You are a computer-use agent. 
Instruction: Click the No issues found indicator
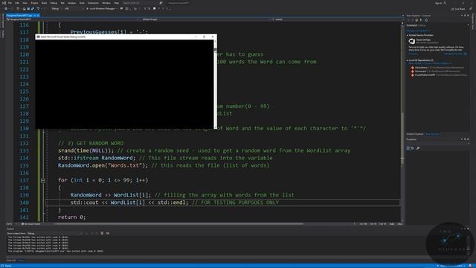30,224
